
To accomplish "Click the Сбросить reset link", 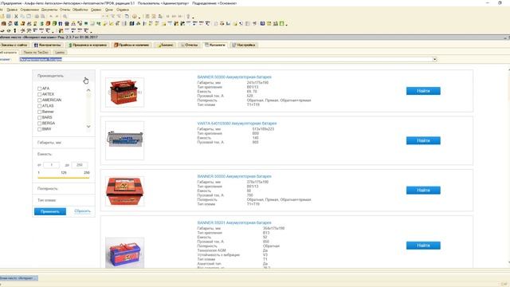I will 82,211.
